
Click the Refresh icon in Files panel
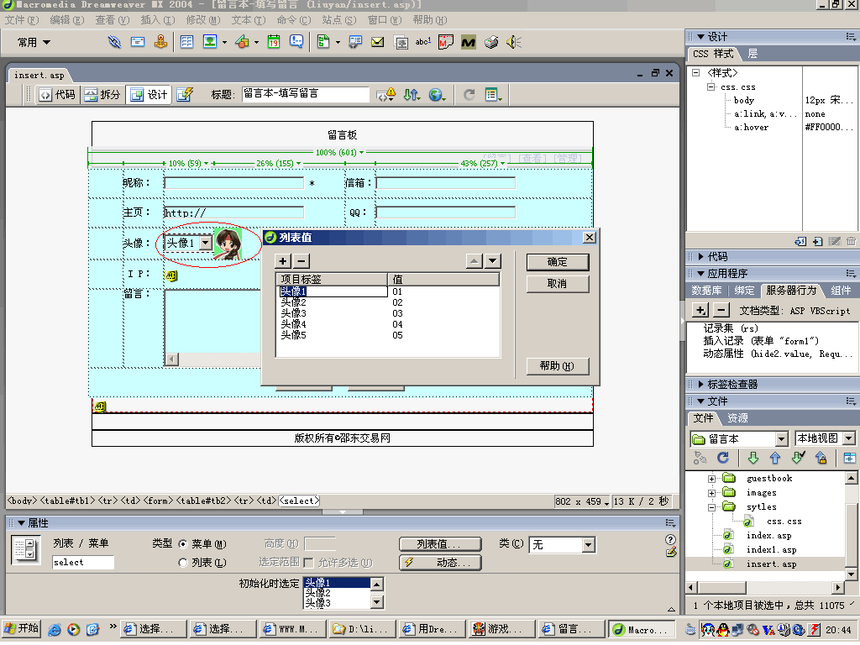722,458
